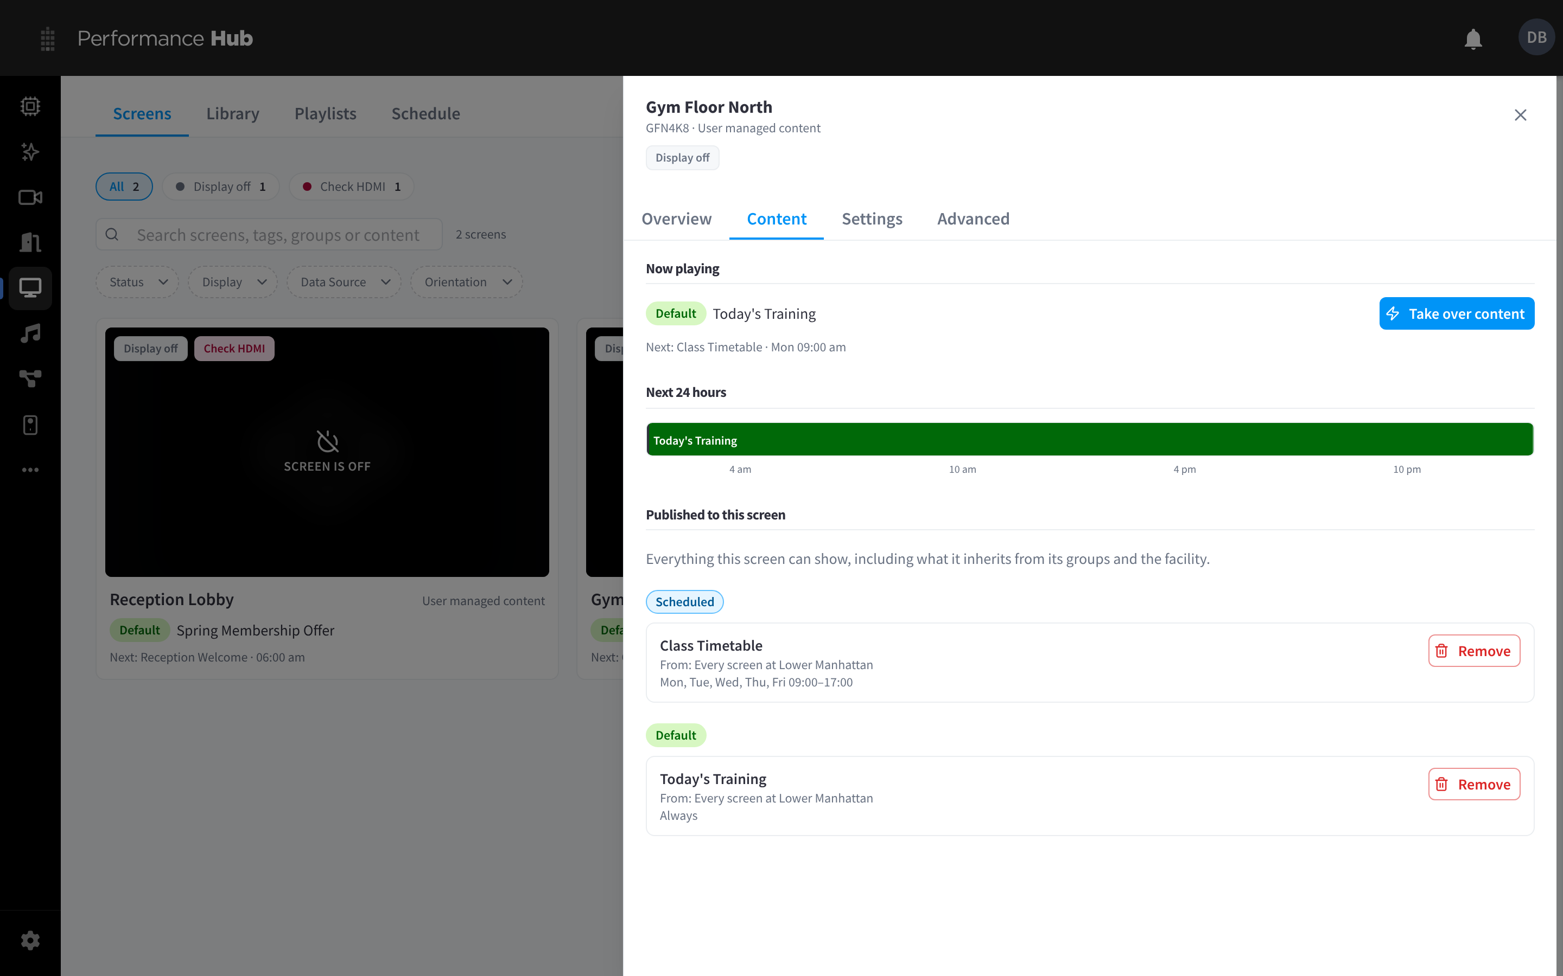Select the Content tab in panel

(776, 219)
